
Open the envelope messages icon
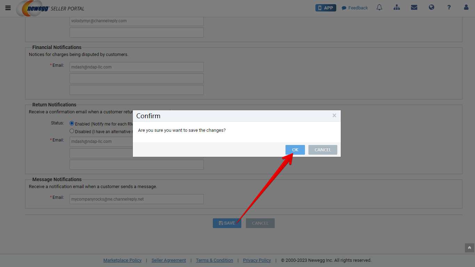[x=414, y=7]
